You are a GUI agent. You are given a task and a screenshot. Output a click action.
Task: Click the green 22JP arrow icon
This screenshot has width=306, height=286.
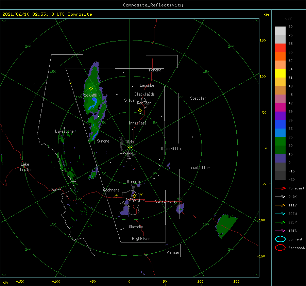280,222
